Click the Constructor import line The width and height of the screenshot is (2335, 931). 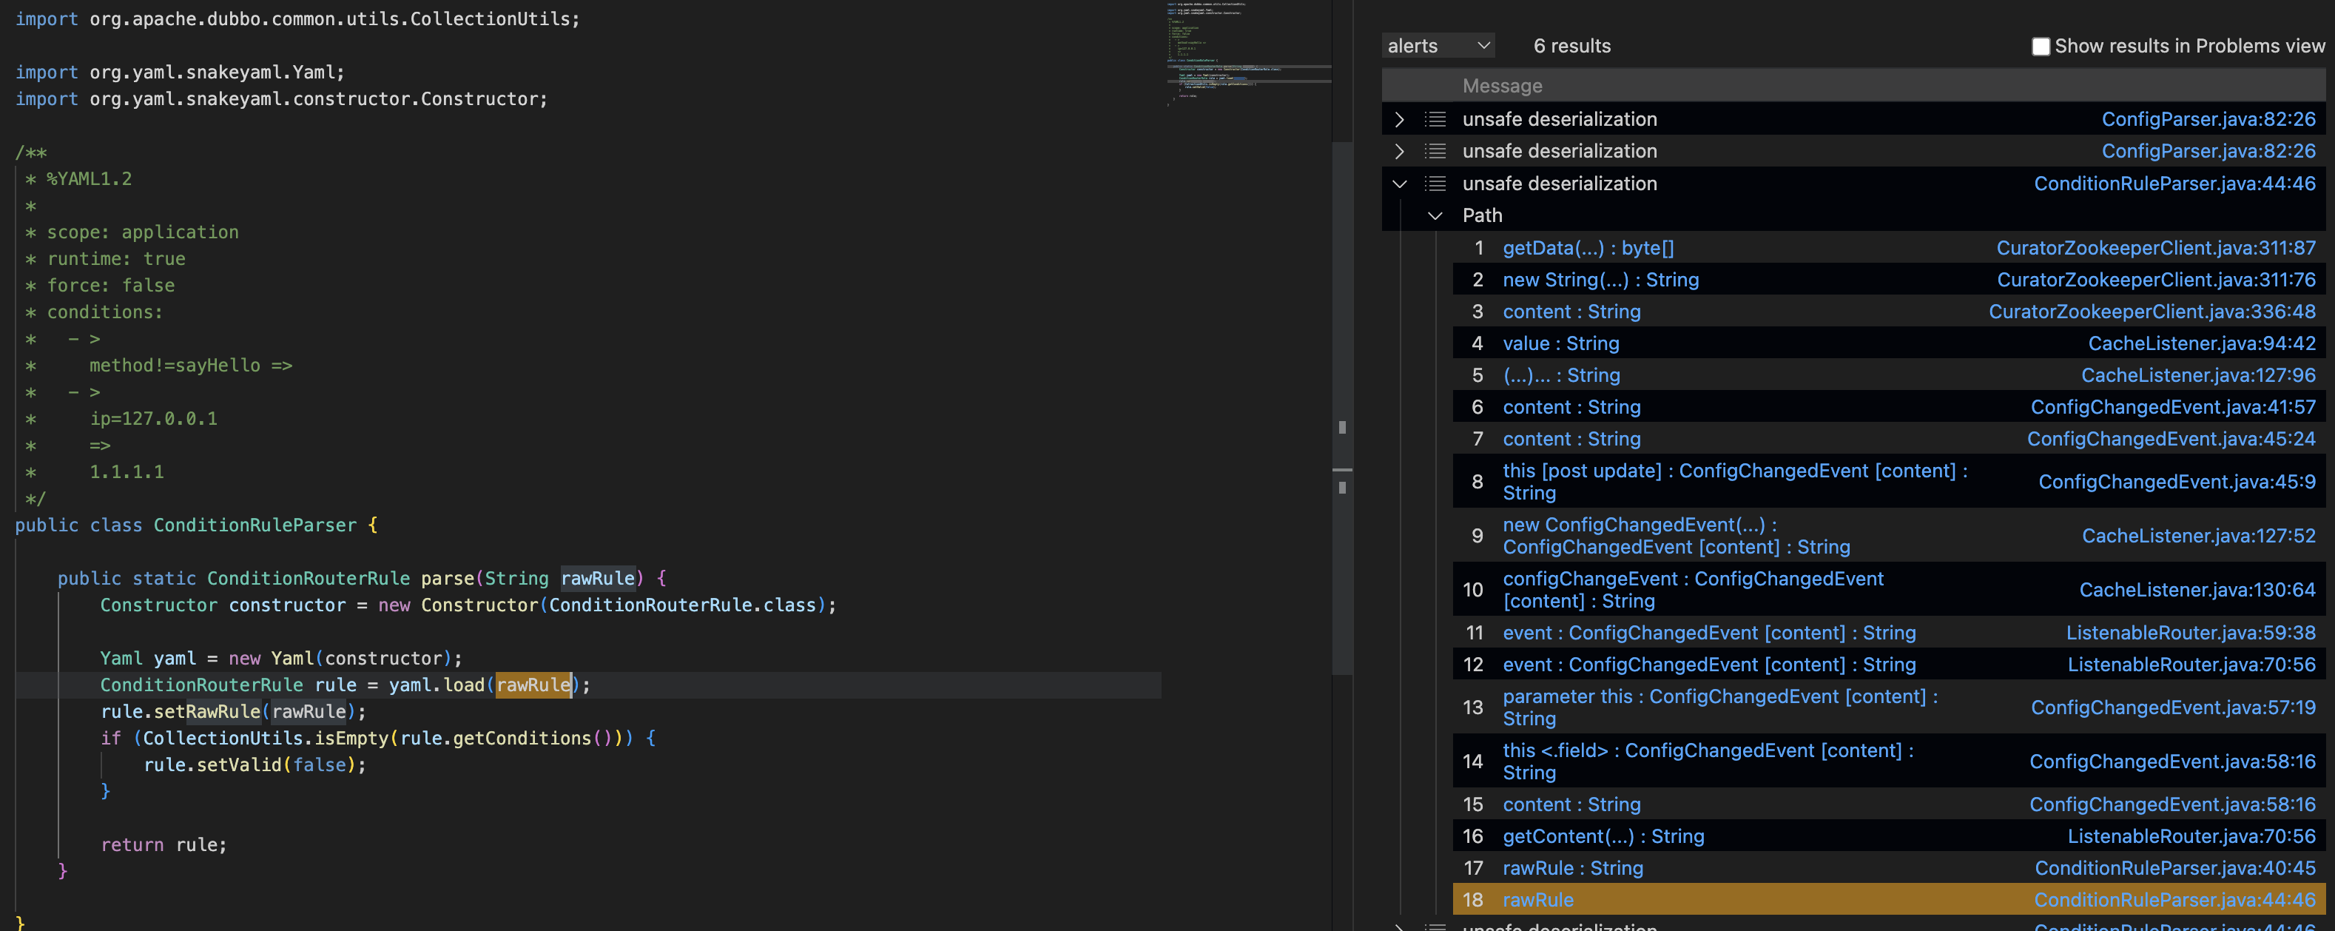click(281, 99)
